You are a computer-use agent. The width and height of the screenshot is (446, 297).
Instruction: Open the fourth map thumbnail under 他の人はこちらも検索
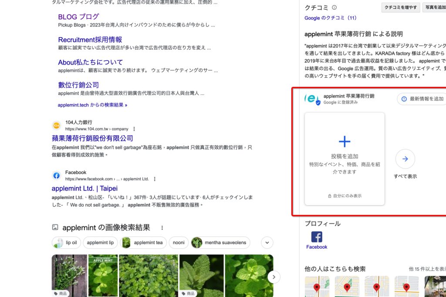click(x=406, y=287)
